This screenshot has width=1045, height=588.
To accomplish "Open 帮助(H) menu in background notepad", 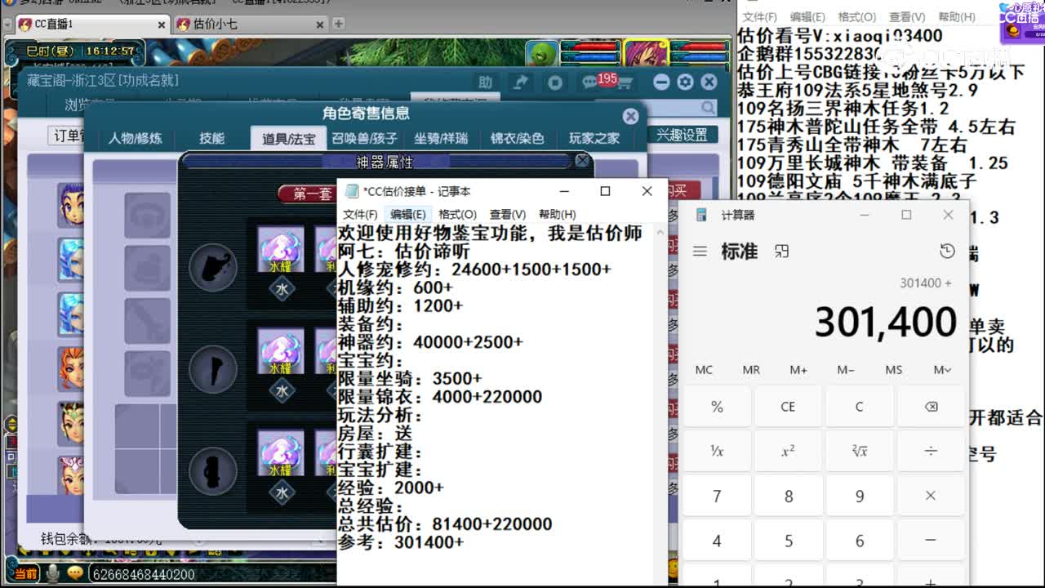I will (957, 16).
